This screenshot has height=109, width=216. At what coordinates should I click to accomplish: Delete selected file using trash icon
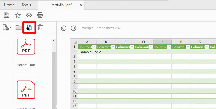[40, 27]
